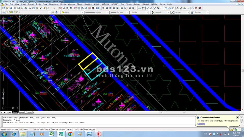Image resolution: width=244 pixels, height=137 pixels.
Task: Click the yellow color swatch in color control
Action: pyautogui.click(x=63, y=12)
